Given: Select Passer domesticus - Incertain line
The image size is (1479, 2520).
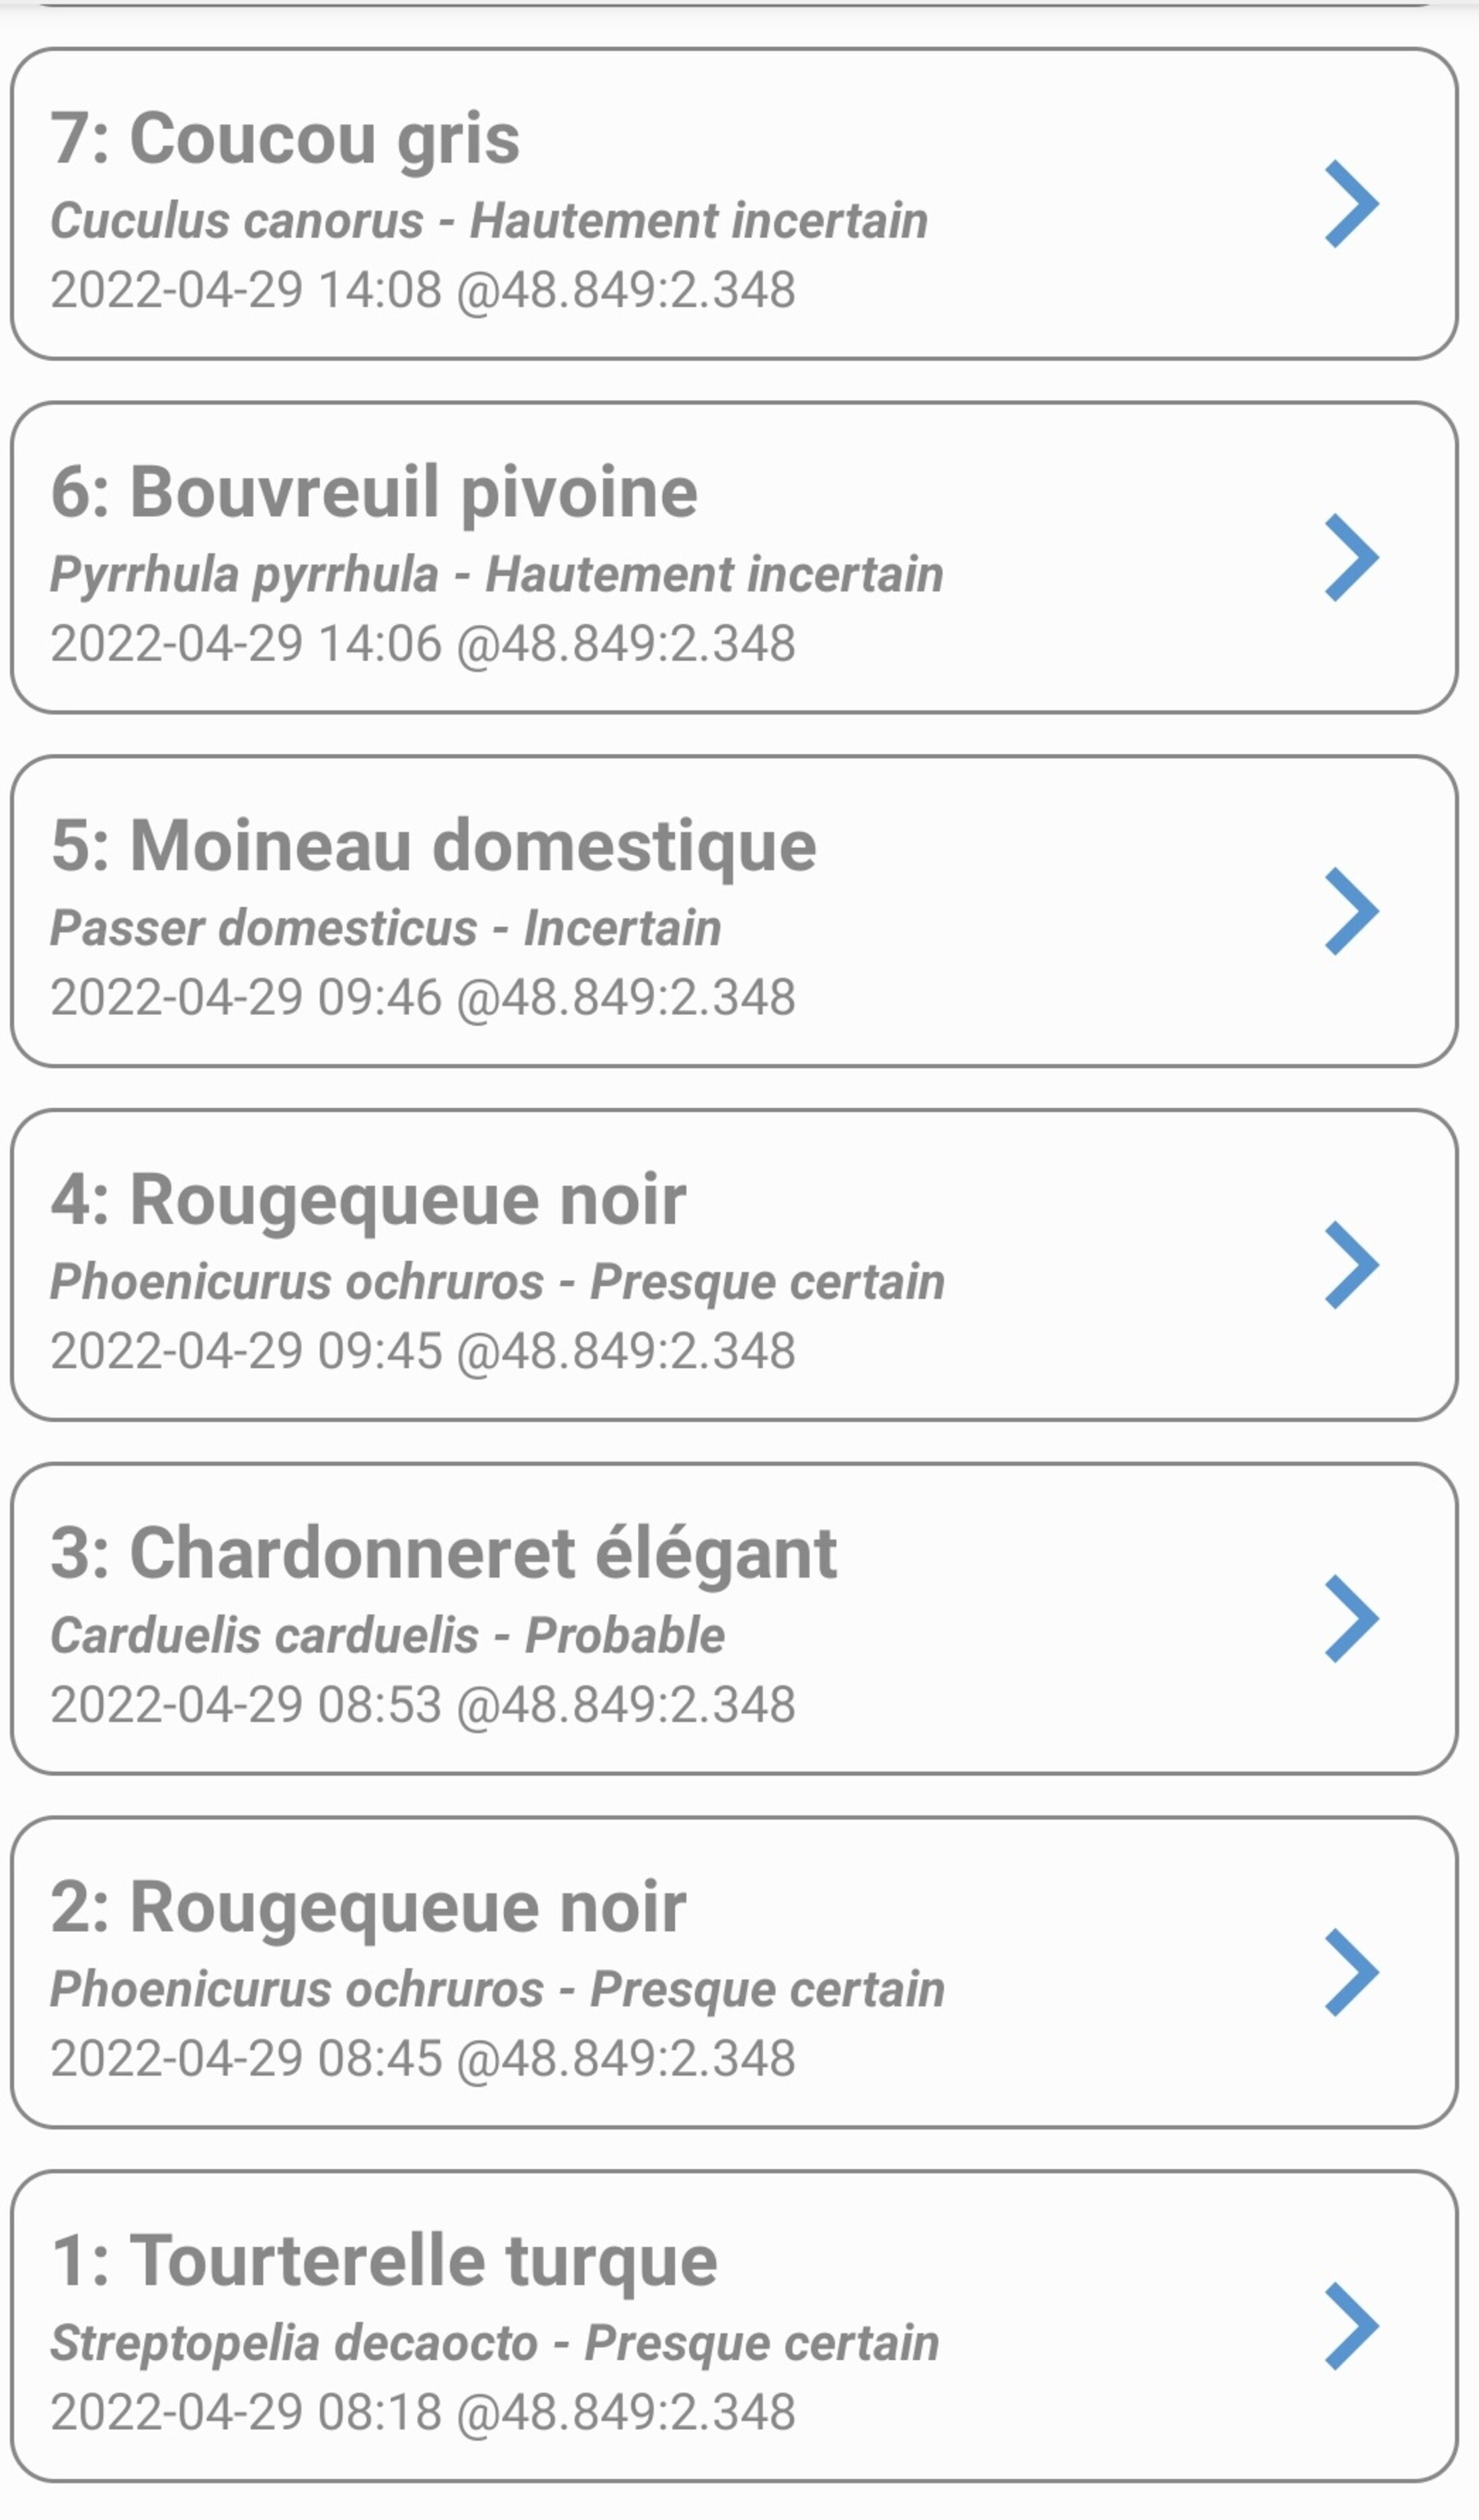Looking at the screenshot, I should click(386, 928).
